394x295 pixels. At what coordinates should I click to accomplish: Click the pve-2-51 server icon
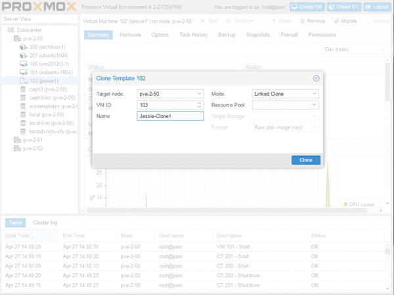coord(17,140)
